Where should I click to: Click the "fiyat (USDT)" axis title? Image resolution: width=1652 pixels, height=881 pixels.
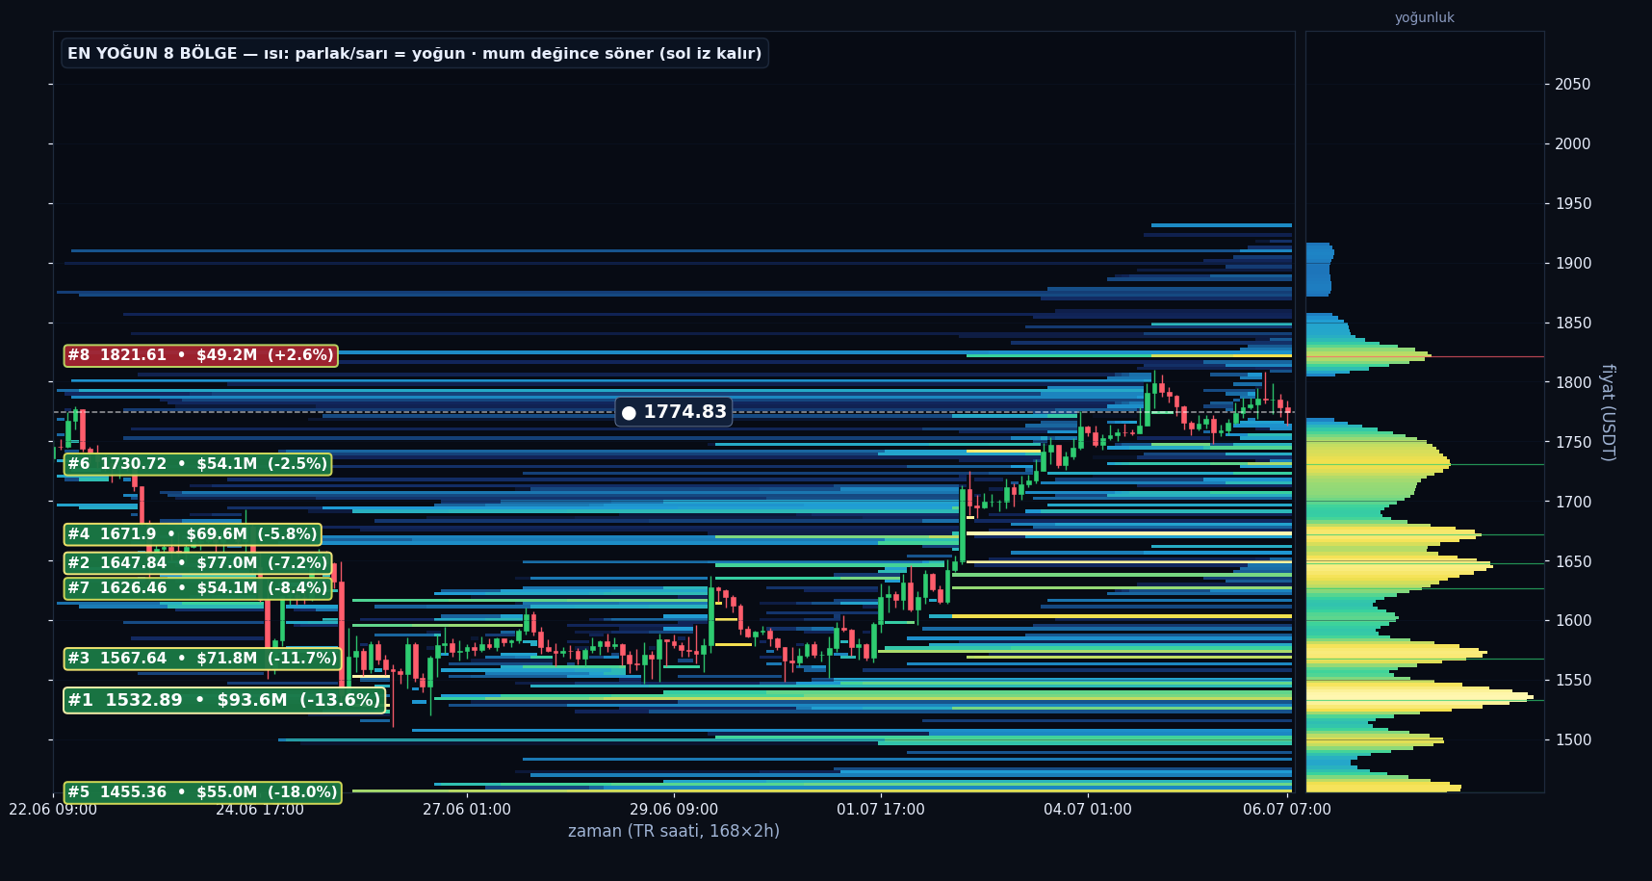pyautogui.click(x=1608, y=412)
